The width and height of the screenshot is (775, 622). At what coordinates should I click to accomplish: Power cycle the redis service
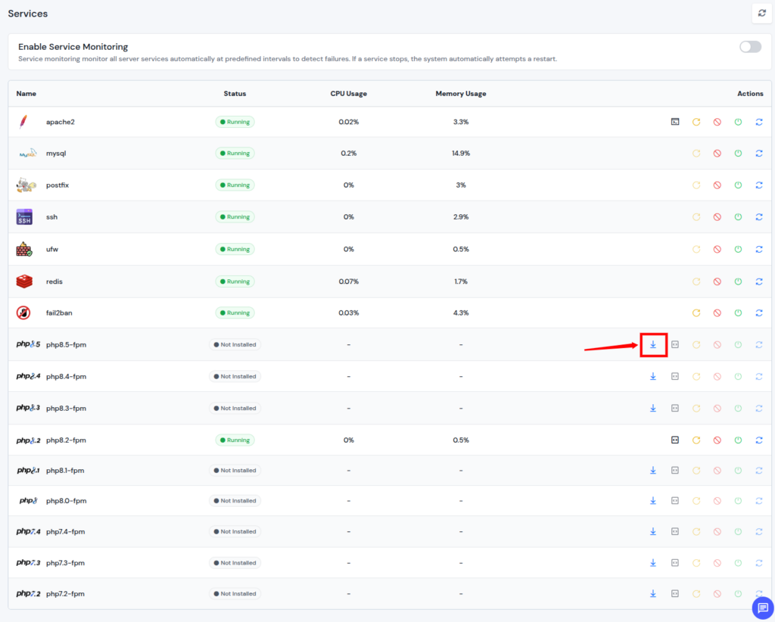tap(738, 281)
